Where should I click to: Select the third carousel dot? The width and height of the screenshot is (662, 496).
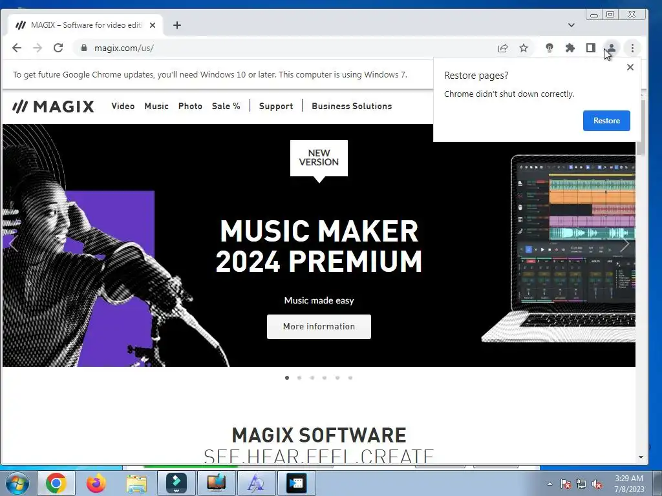(x=312, y=378)
